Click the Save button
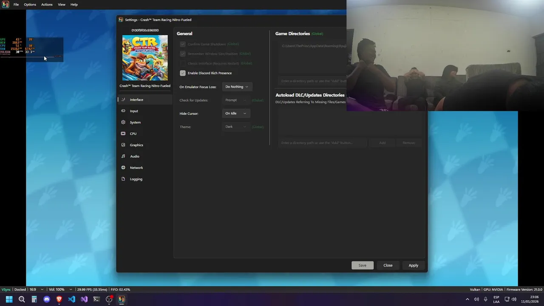 tap(362, 265)
